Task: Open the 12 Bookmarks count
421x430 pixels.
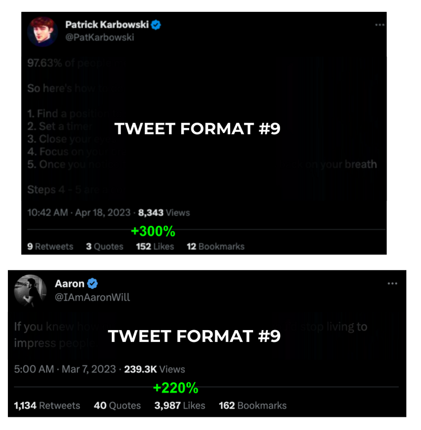Action: coord(216,246)
